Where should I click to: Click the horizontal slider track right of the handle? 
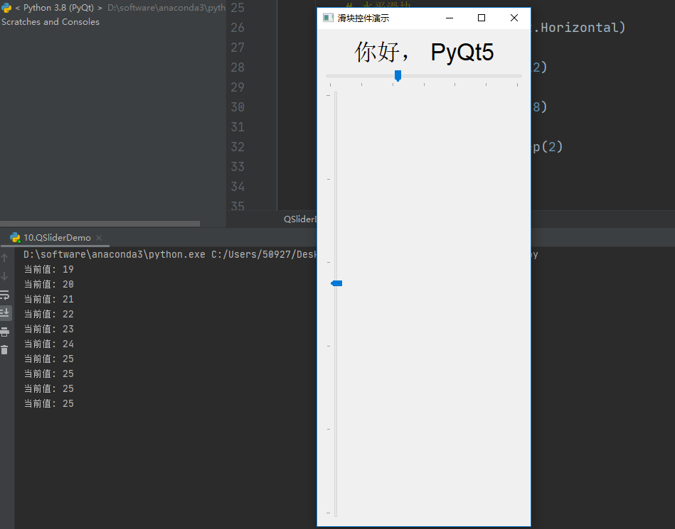coord(461,76)
